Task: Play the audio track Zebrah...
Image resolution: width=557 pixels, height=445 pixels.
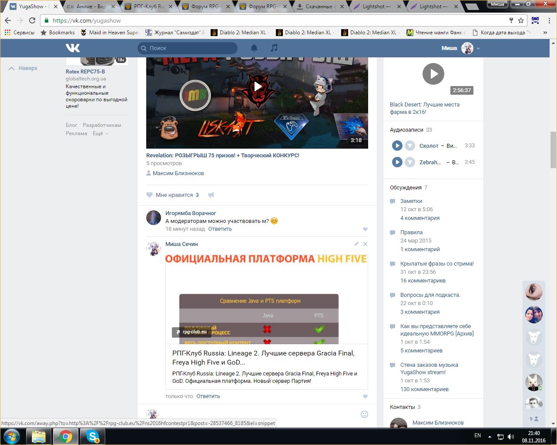Action: (397, 162)
